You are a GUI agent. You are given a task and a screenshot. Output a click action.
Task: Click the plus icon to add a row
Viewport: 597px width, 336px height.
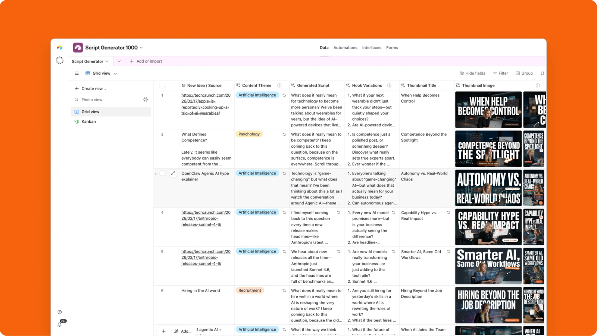(163, 331)
